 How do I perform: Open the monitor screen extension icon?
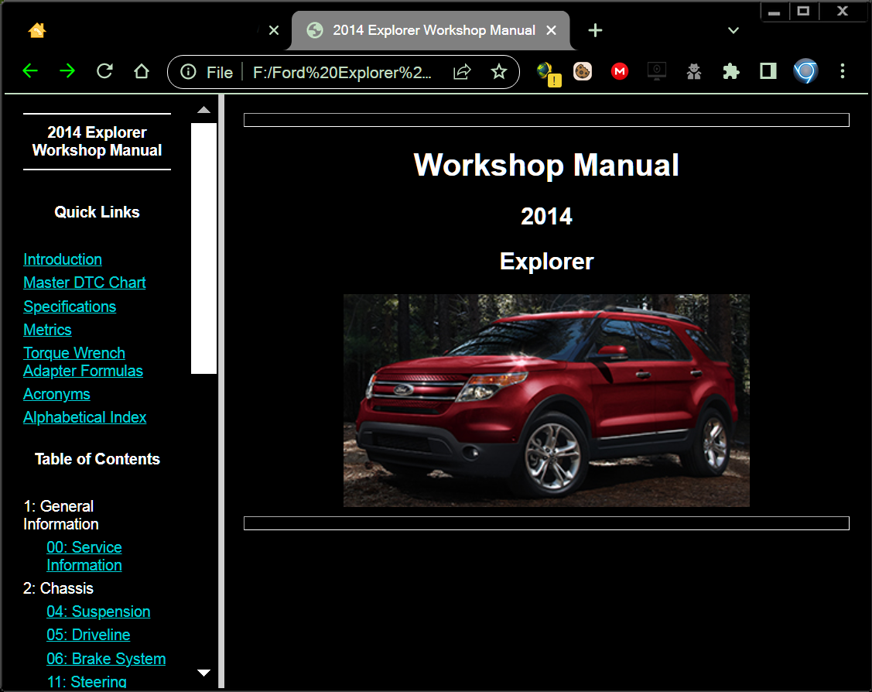click(657, 71)
